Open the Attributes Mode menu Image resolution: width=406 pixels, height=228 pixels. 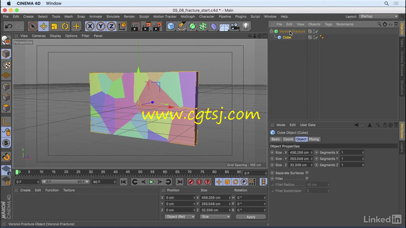pos(281,125)
